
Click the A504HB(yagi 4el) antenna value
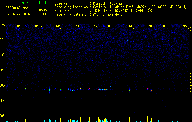point(108,14)
